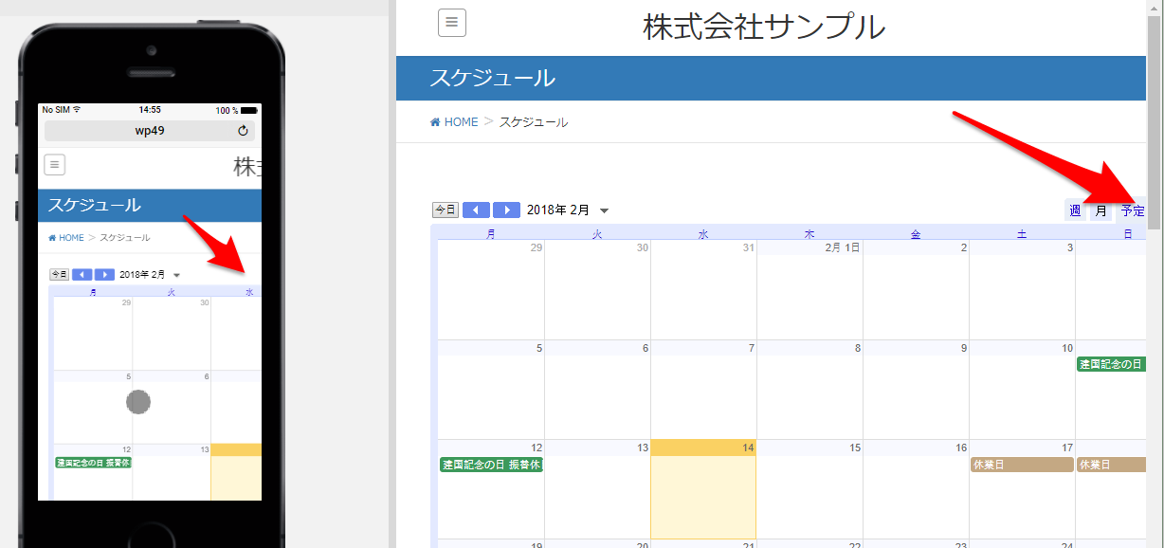This screenshot has height=548, width=1164.
Task: Tap the hamburger menu on the phone screen
Action: [x=54, y=164]
